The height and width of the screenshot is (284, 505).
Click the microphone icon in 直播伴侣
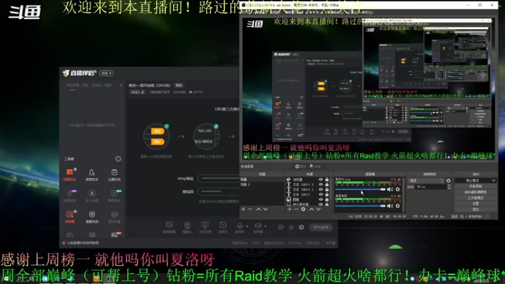(239, 226)
